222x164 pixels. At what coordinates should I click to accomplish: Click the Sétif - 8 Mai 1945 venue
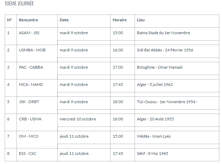[x=152, y=154]
